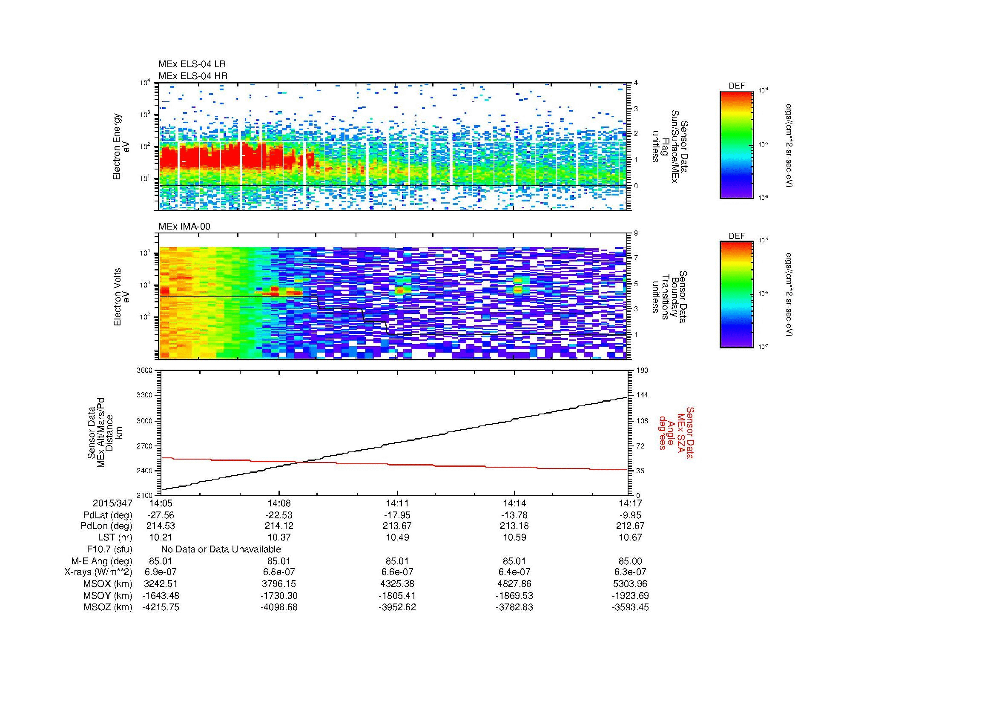Screen dimensions: 996x704
Task: Click the 'MSOX (km)' row label
Action: (108, 584)
